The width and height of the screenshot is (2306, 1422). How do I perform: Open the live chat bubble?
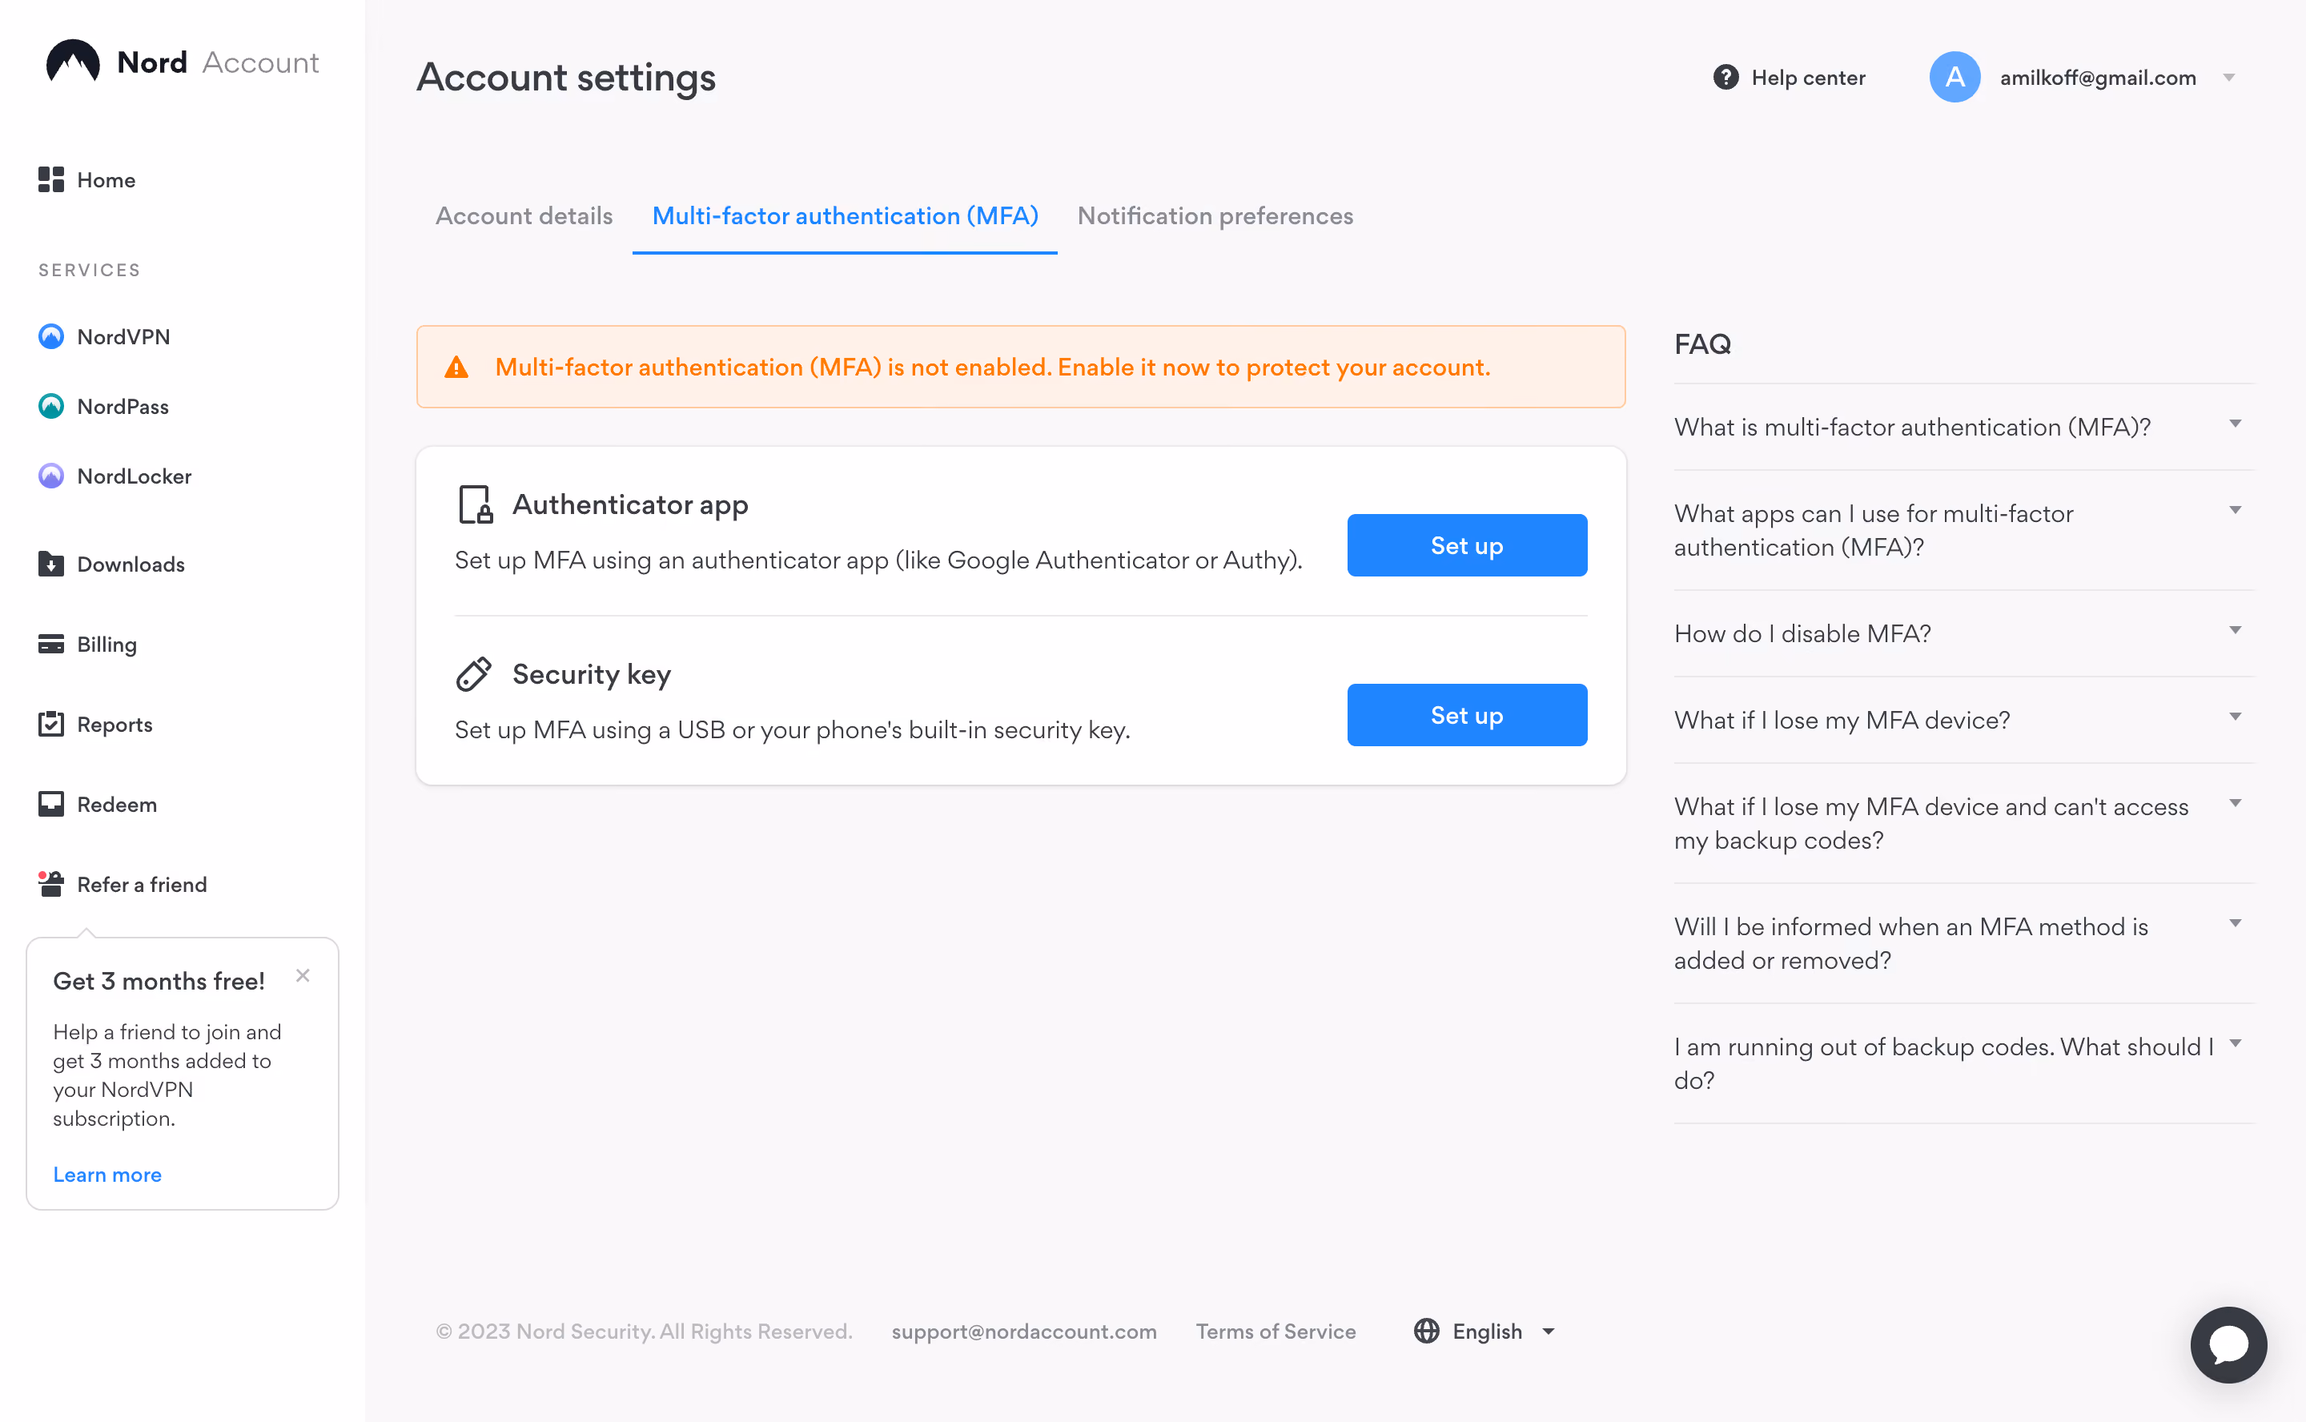point(2229,1344)
